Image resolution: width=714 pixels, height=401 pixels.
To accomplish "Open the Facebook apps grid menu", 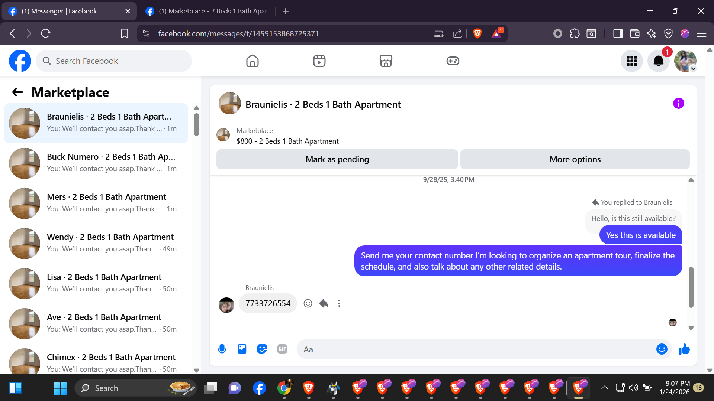I will pyautogui.click(x=631, y=61).
